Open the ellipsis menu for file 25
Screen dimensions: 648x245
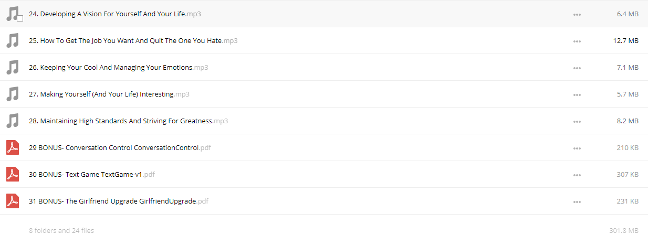click(577, 41)
